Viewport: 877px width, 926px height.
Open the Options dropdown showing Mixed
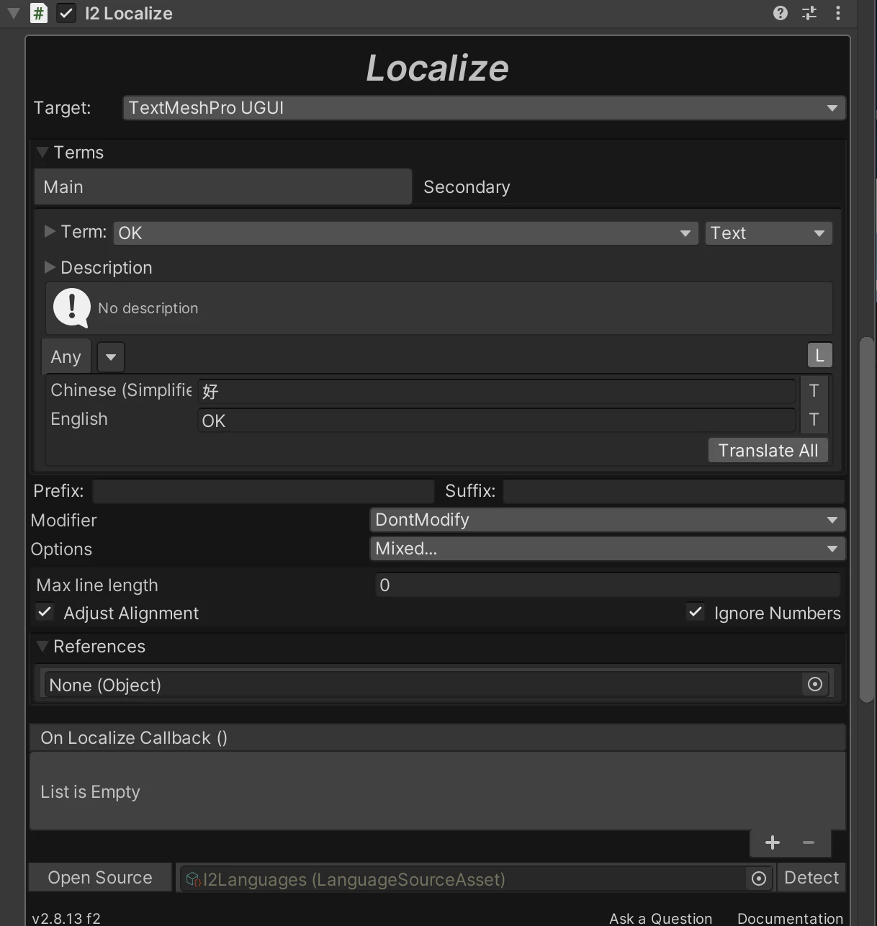[607, 549]
